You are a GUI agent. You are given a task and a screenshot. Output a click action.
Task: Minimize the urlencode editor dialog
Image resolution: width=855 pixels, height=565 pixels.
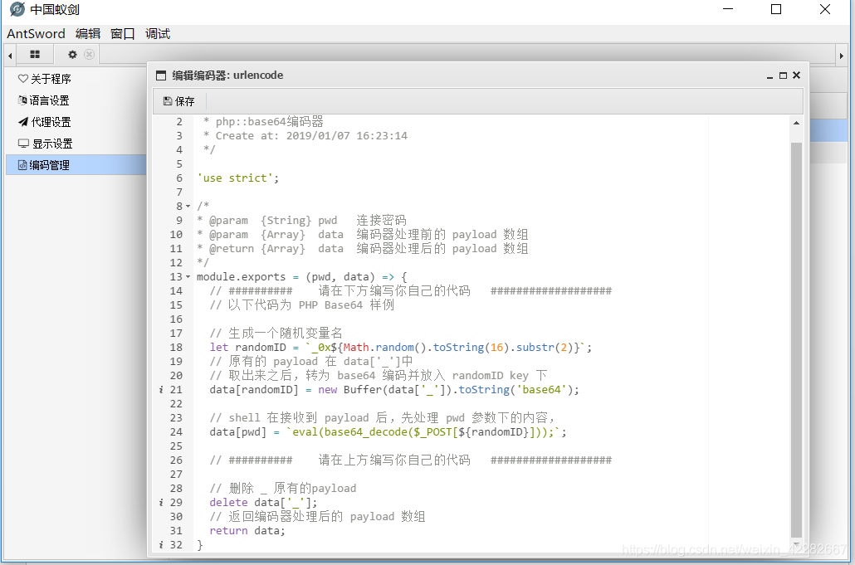770,75
